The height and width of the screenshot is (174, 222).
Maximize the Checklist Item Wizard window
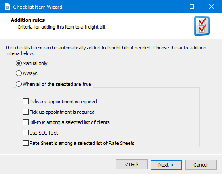[192, 7]
